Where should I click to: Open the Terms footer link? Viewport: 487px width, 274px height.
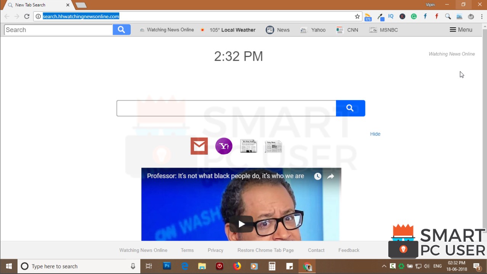coord(187,250)
